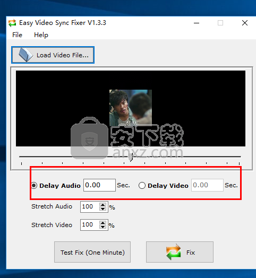Click the Delay Video seconds field
The width and height of the screenshot is (256, 278).
coord(207,185)
